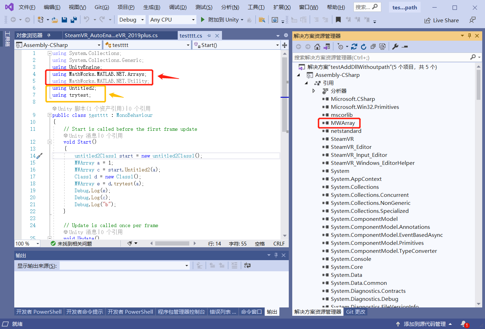Viewport: 485px width, 329px height.
Task: Click the Sync with Active Document icon
Action: 354,47
